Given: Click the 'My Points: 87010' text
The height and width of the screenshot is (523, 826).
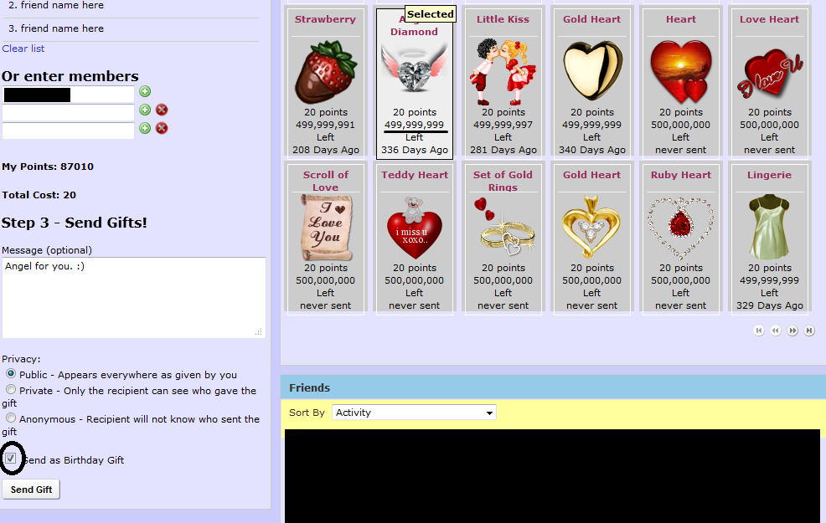Looking at the screenshot, I should tap(48, 167).
